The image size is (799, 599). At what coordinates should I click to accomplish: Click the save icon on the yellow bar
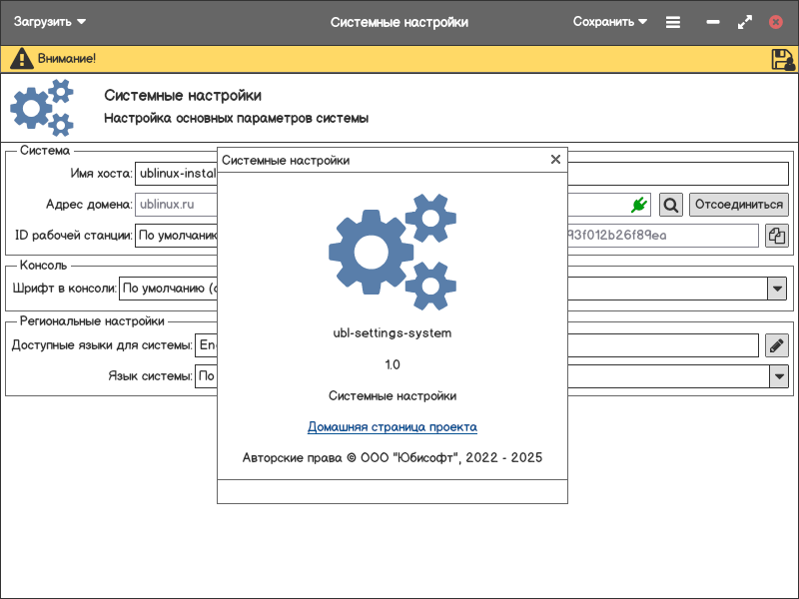click(782, 59)
